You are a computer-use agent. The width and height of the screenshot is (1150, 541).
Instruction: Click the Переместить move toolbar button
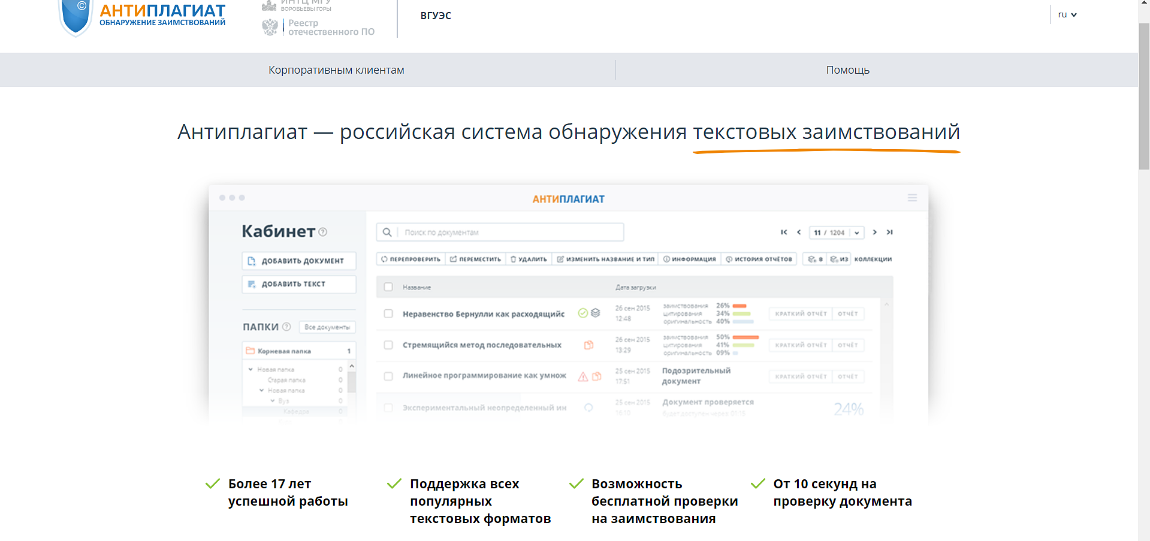(475, 259)
